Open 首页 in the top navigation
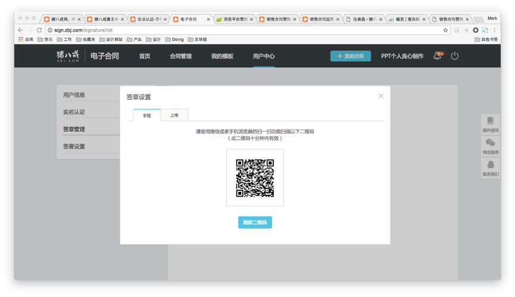The height and width of the screenshot is (297, 515). (145, 56)
